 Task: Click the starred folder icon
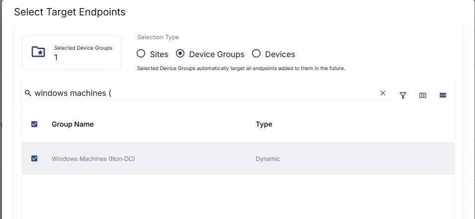click(x=38, y=52)
